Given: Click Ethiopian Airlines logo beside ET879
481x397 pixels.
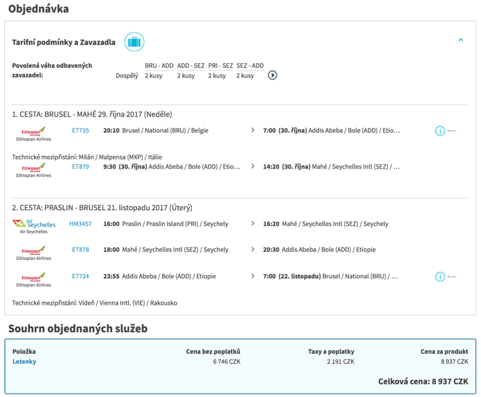Looking at the screenshot, I should (x=33, y=169).
